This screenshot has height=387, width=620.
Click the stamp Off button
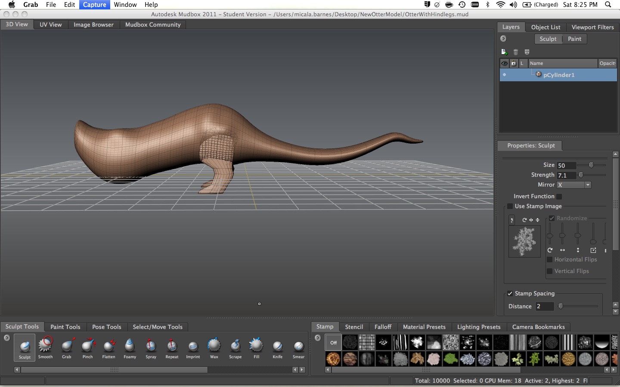click(x=334, y=343)
